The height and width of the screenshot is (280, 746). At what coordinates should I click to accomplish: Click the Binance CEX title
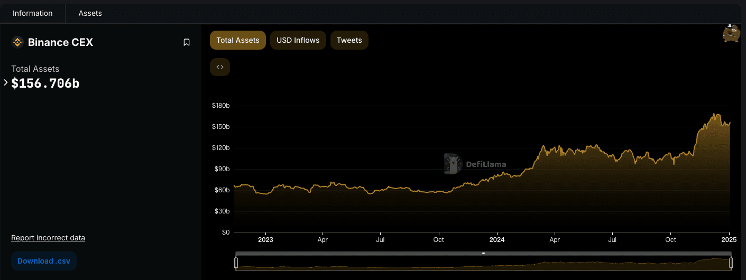coord(60,42)
